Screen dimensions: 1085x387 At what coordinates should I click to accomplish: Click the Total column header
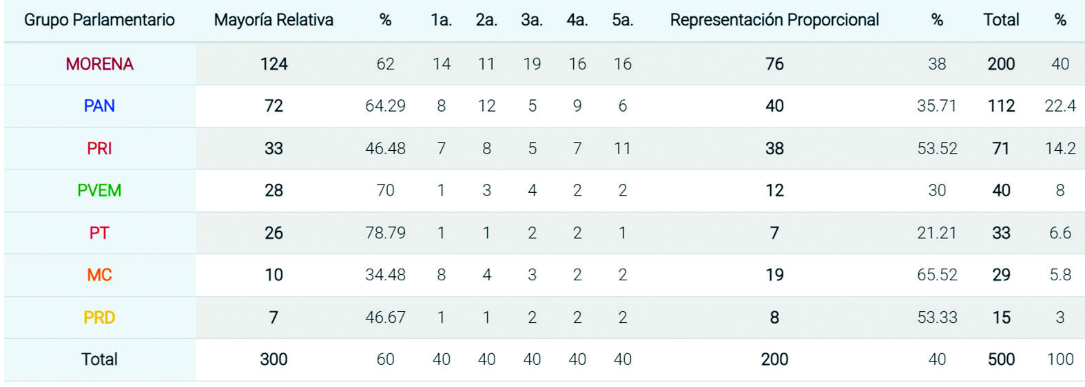(1001, 20)
